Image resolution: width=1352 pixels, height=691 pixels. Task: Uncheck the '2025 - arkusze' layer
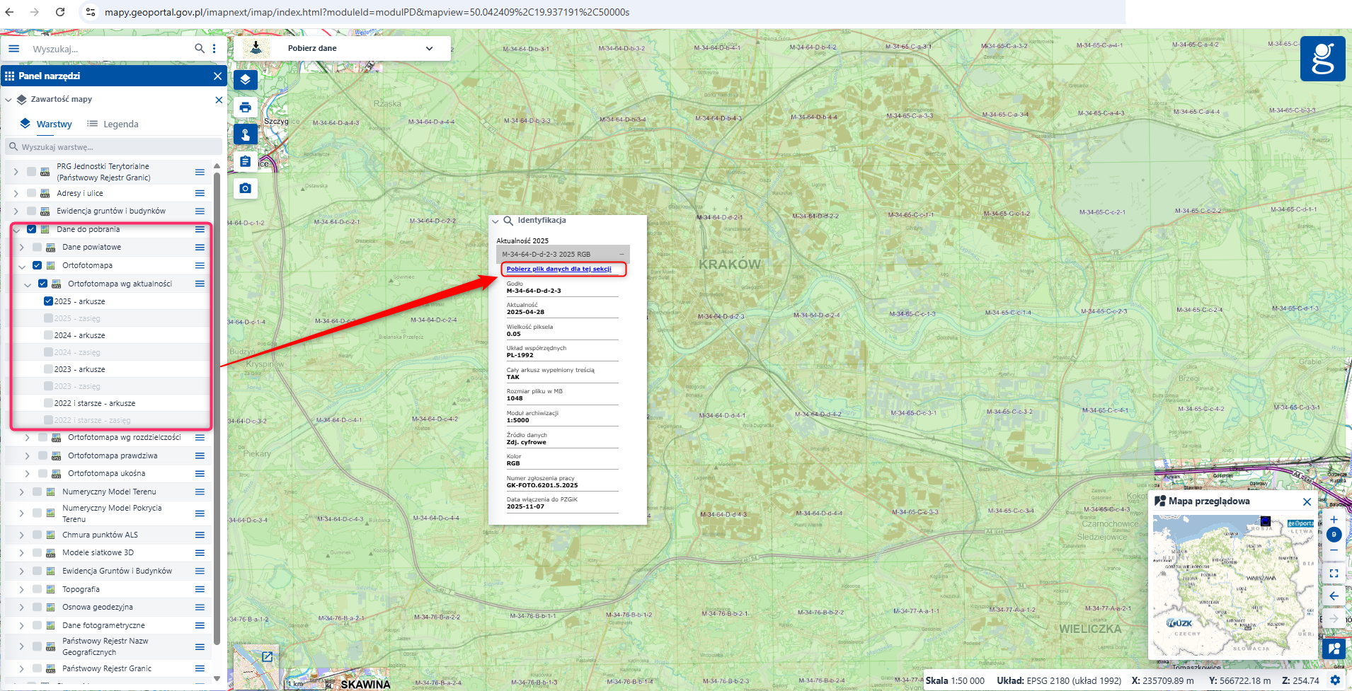pos(48,301)
